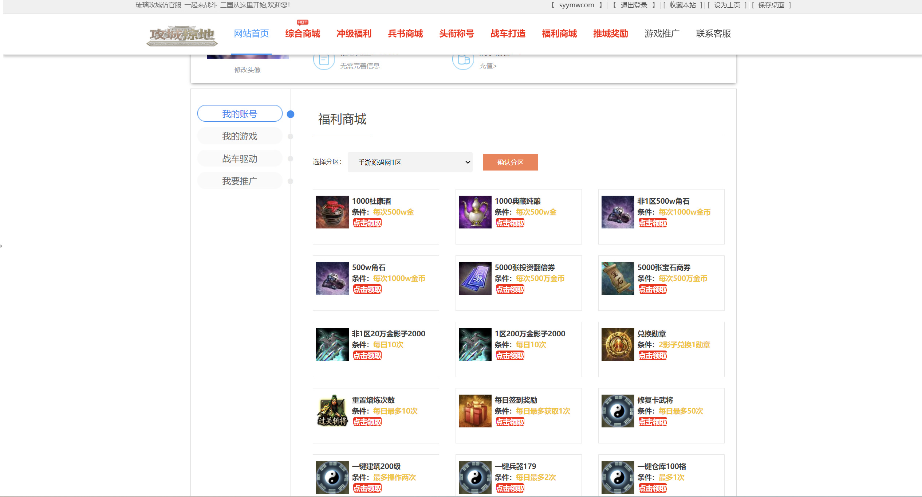Image resolution: width=922 pixels, height=497 pixels.
Task: Click the 5000张投资翻倍券 blue ticket icon
Action: point(475,278)
